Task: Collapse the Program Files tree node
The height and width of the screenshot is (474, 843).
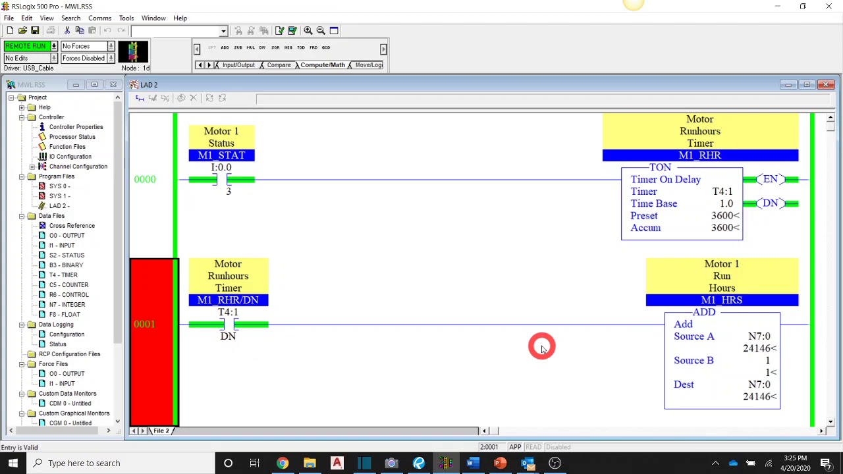Action: (x=22, y=176)
